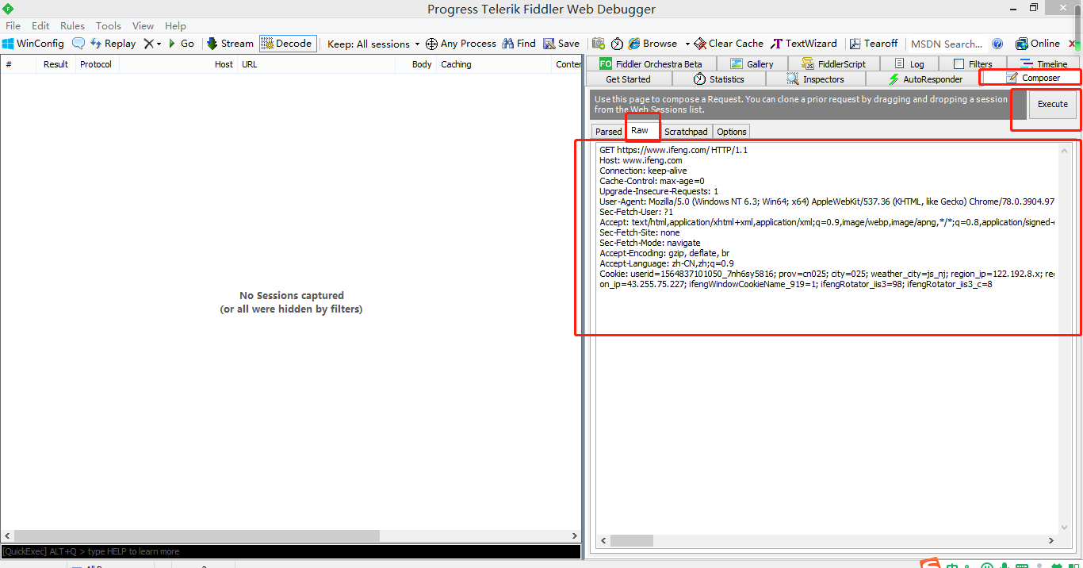Click the Any Process target picker

461,44
